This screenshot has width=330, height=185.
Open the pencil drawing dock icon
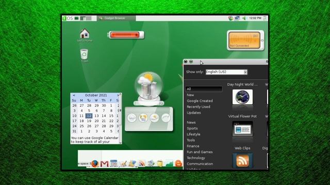(123, 163)
